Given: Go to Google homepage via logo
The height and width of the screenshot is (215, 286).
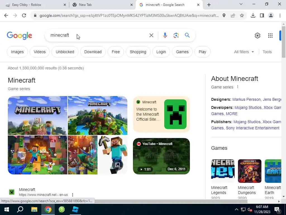Looking at the screenshot, I should pyautogui.click(x=19, y=36).
